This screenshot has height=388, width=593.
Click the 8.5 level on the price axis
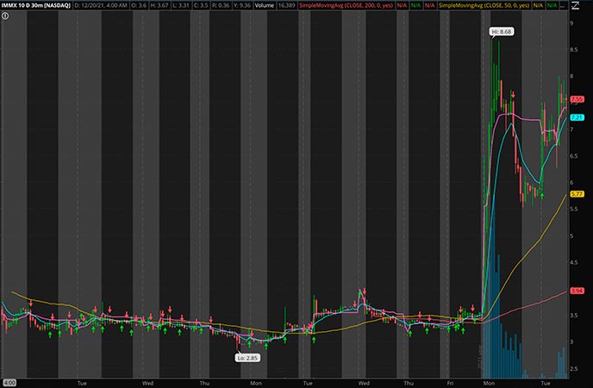click(575, 51)
